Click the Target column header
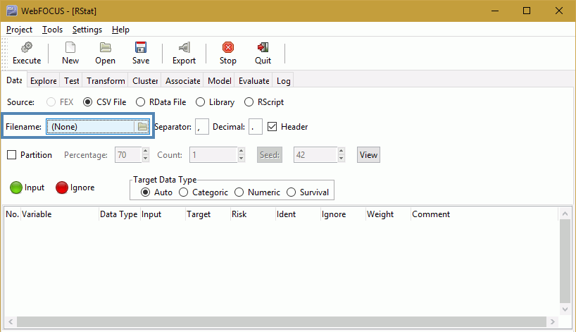 (208, 214)
